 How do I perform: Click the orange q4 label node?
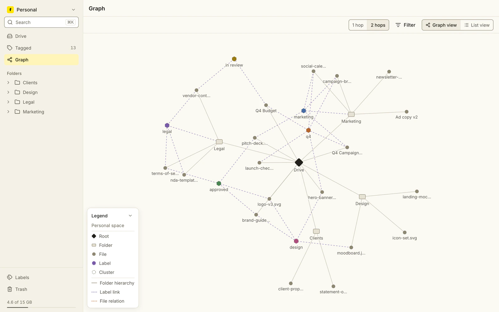[x=308, y=130]
